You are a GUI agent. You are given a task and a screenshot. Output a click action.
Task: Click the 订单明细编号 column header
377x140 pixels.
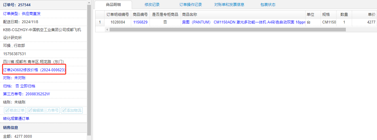tap(118, 14)
